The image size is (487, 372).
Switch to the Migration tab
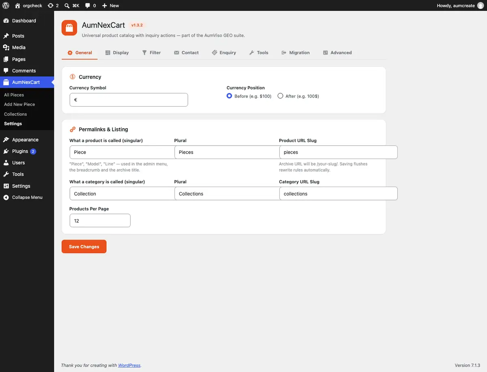296,53
